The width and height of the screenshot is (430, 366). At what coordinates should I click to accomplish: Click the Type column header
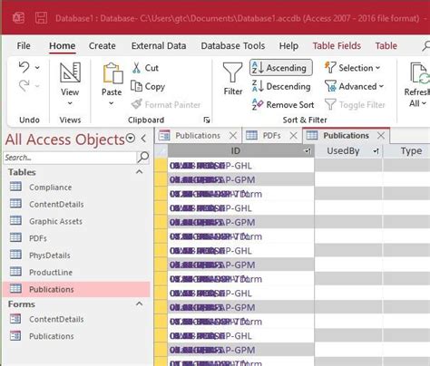(x=411, y=150)
